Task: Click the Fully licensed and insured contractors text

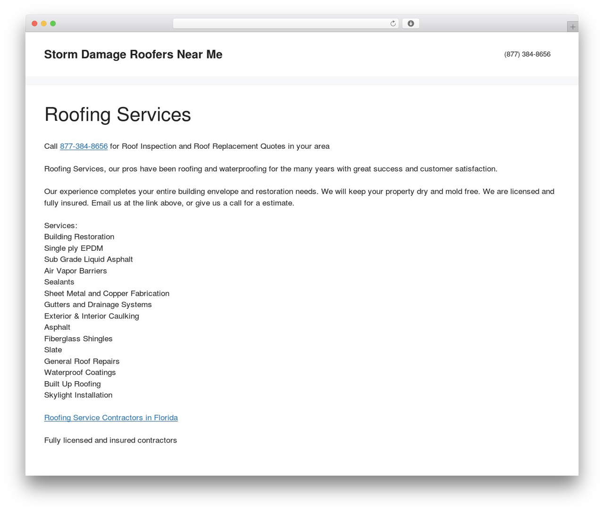Action: tap(110, 440)
